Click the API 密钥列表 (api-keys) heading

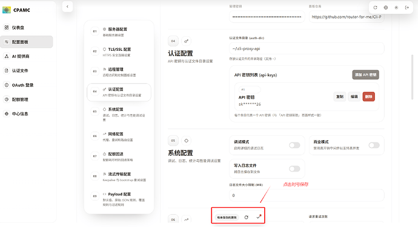click(256, 75)
